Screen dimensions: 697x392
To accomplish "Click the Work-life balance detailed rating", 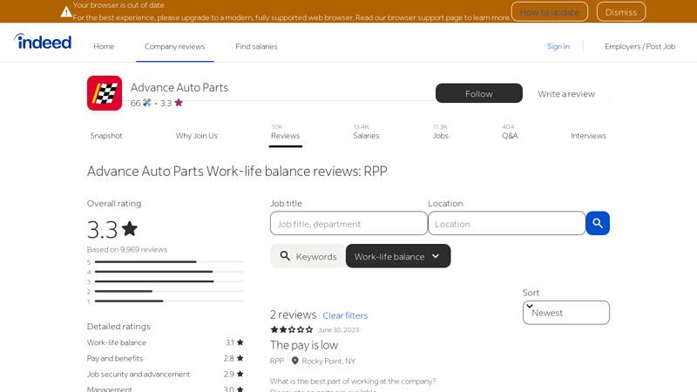I will point(166,342).
